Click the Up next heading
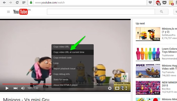The height and width of the screenshot is (101, 177). 140,23
